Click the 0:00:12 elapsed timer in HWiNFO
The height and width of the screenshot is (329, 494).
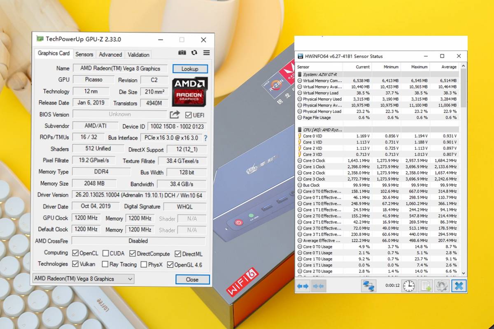(392, 285)
